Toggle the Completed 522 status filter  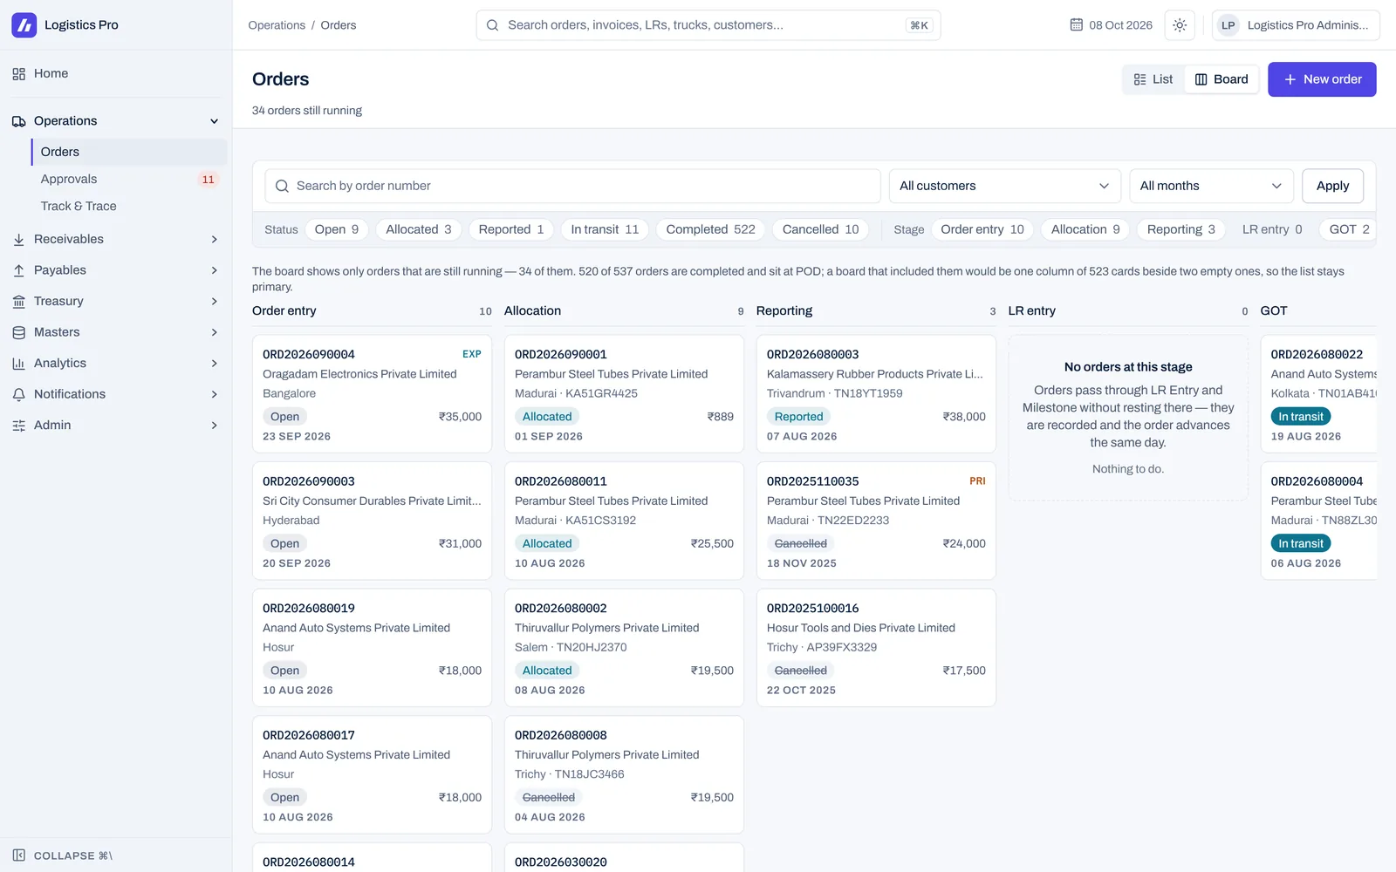tap(711, 229)
